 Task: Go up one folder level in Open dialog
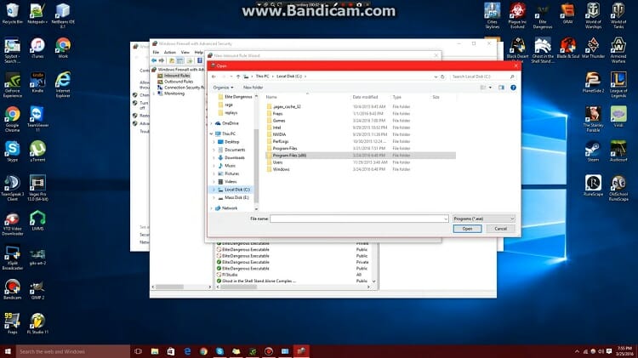click(238, 77)
